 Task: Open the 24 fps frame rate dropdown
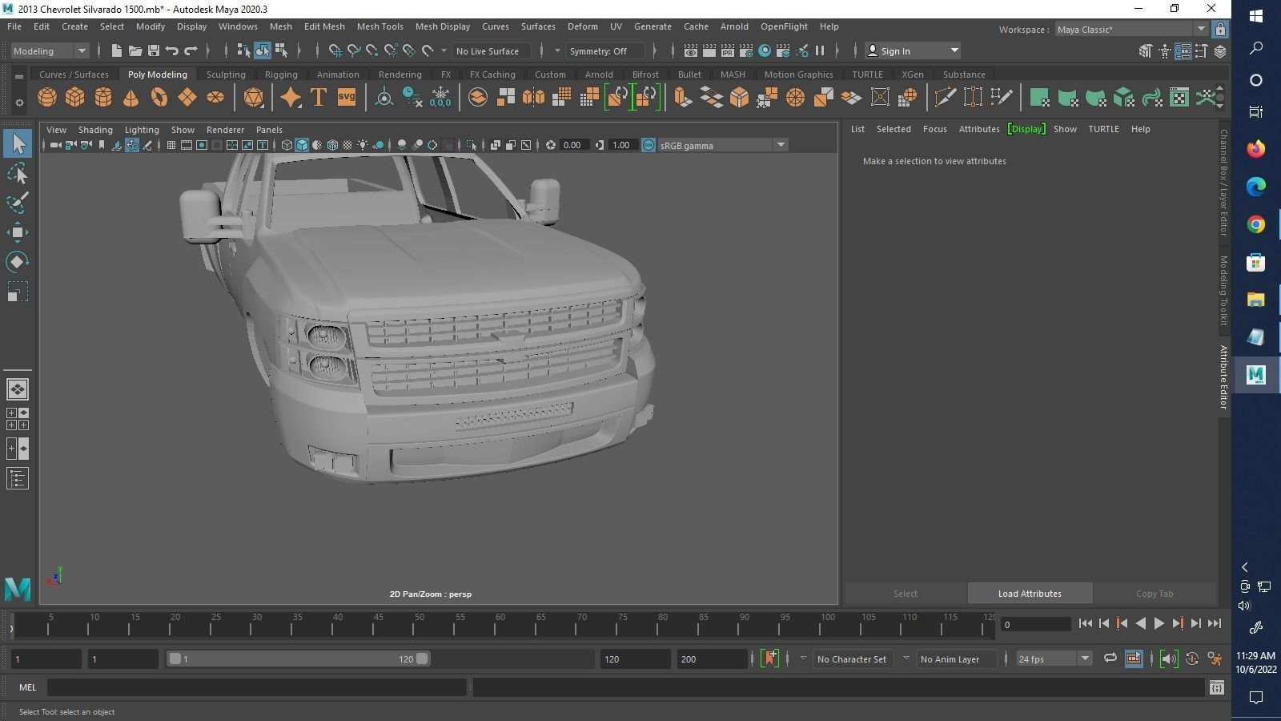click(1053, 659)
